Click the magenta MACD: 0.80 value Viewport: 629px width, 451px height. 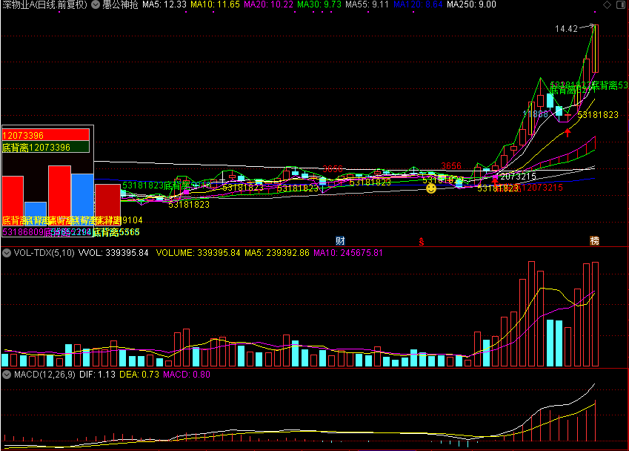pyautogui.click(x=187, y=375)
